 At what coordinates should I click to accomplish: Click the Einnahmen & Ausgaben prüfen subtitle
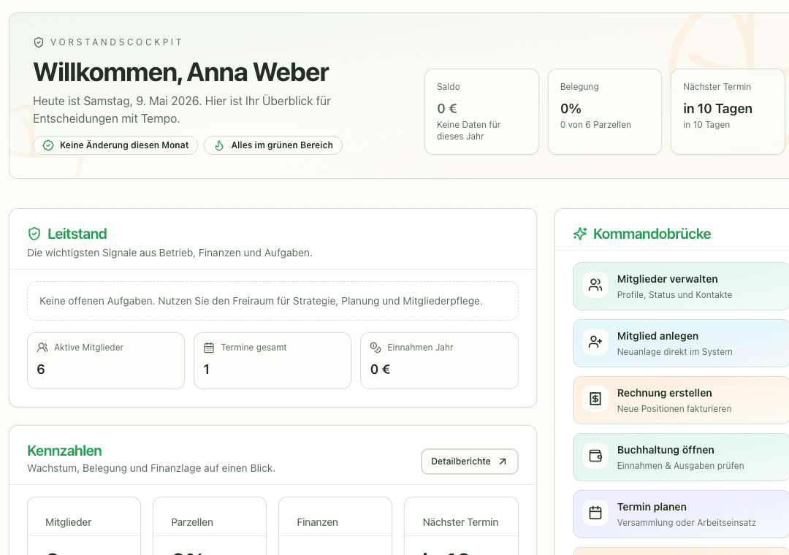pos(680,465)
